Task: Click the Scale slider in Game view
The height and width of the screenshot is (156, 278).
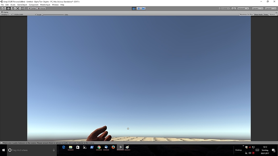Action: coord(53,15)
